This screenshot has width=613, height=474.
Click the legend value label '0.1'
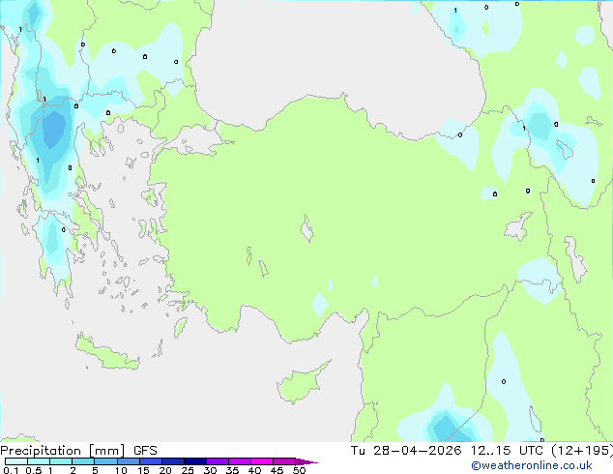(x=11, y=470)
